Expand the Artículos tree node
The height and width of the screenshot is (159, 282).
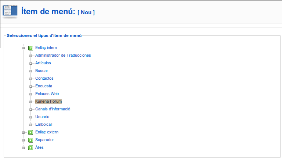coord(31,63)
